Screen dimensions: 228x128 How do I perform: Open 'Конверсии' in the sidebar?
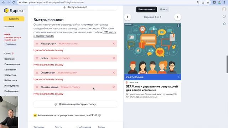coord(10,70)
